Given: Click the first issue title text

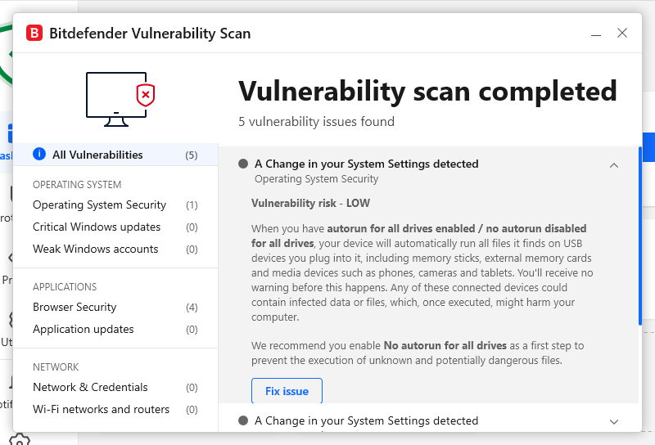Looking at the screenshot, I should click(x=366, y=164).
